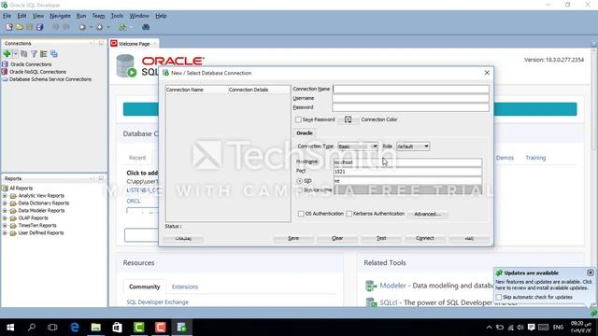Select the SID radio button
This screenshot has height=336, width=598.
pyautogui.click(x=300, y=181)
